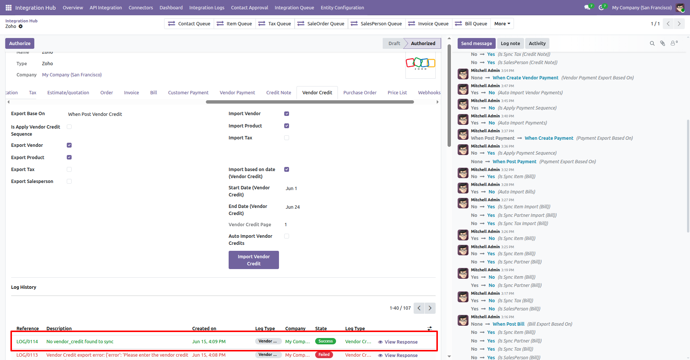Enable the Import Tax checkbox
Viewport: 690px width, 360px height.
tap(286, 138)
